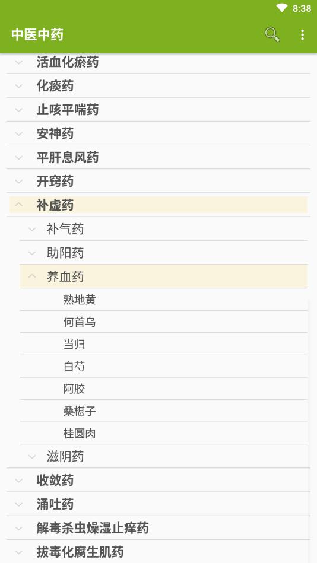The image size is (317, 563).
Task: Tap the 解毒杀虫燥湿止痒药 category label
Action: 93,528
